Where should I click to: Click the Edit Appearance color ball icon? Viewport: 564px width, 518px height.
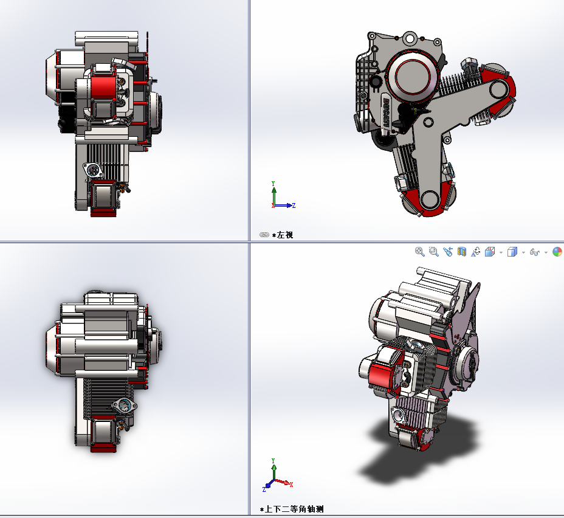[x=557, y=252]
